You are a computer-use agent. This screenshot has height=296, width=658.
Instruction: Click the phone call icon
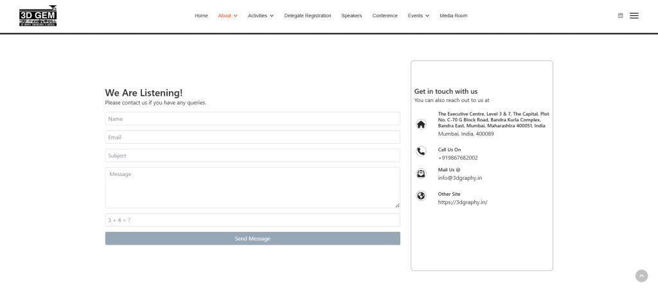421,152
